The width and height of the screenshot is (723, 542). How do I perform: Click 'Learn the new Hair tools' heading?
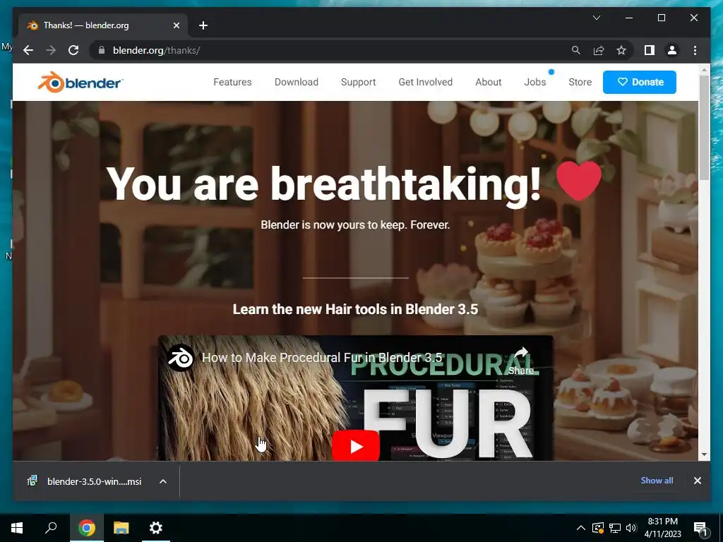tap(355, 309)
